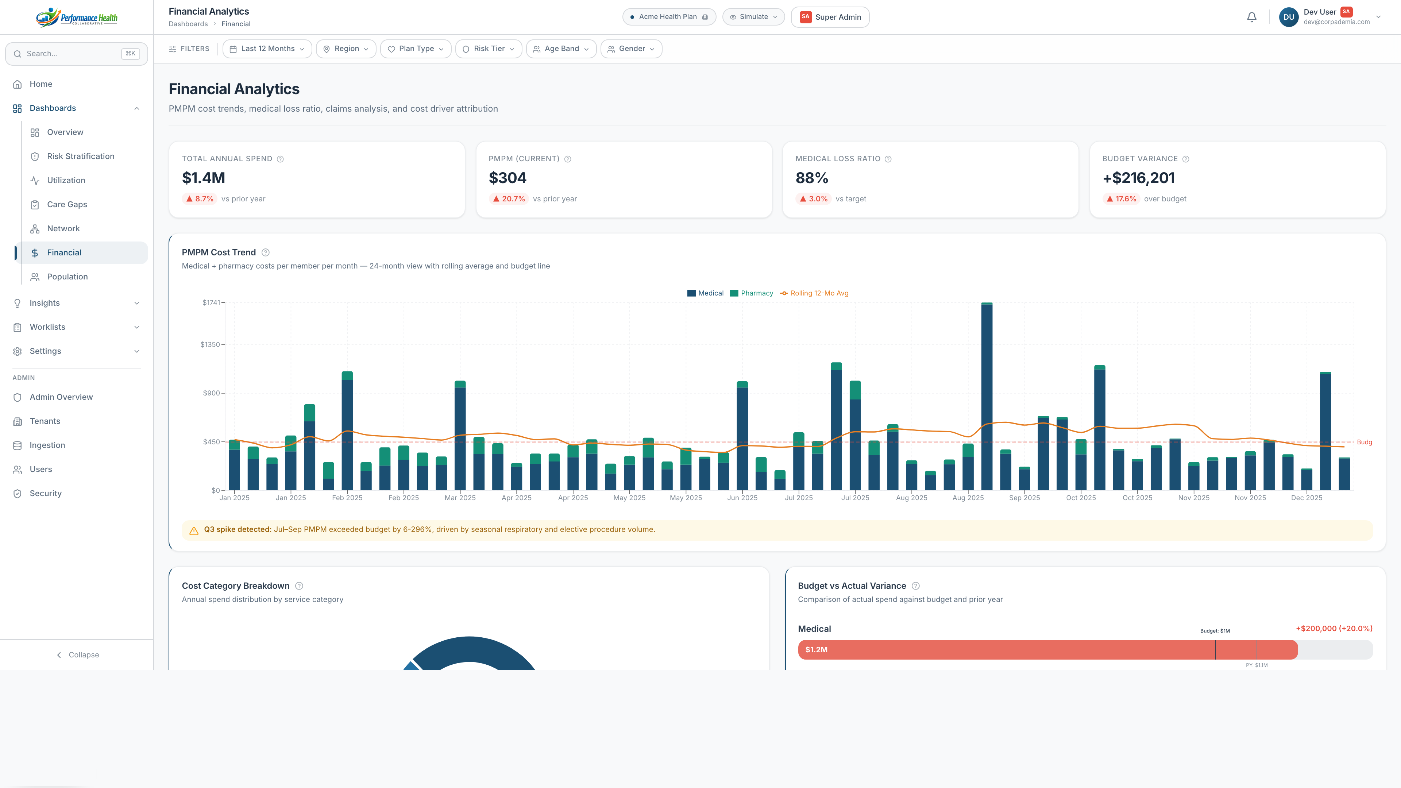Click the Home house icon in the sidebar

[18, 84]
